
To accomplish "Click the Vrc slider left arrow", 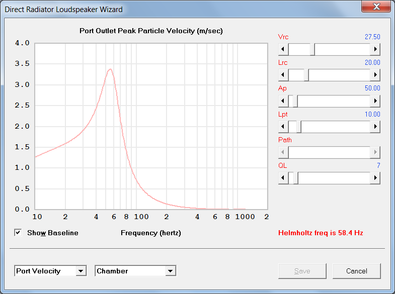I will pyautogui.click(x=283, y=49).
